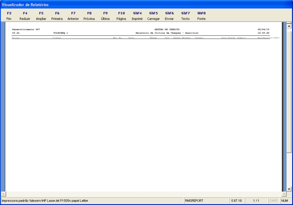Click the vertical scrollbar up arrow
Image resolution: width=293 pixels, height=205 pixels.
[x=289, y=26]
